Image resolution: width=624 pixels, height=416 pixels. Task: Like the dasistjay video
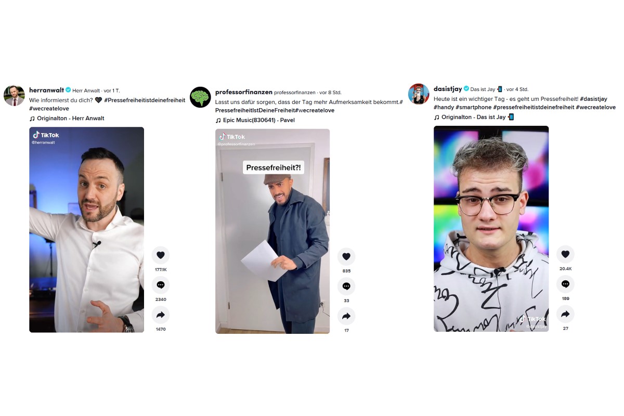[x=565, y=254]
